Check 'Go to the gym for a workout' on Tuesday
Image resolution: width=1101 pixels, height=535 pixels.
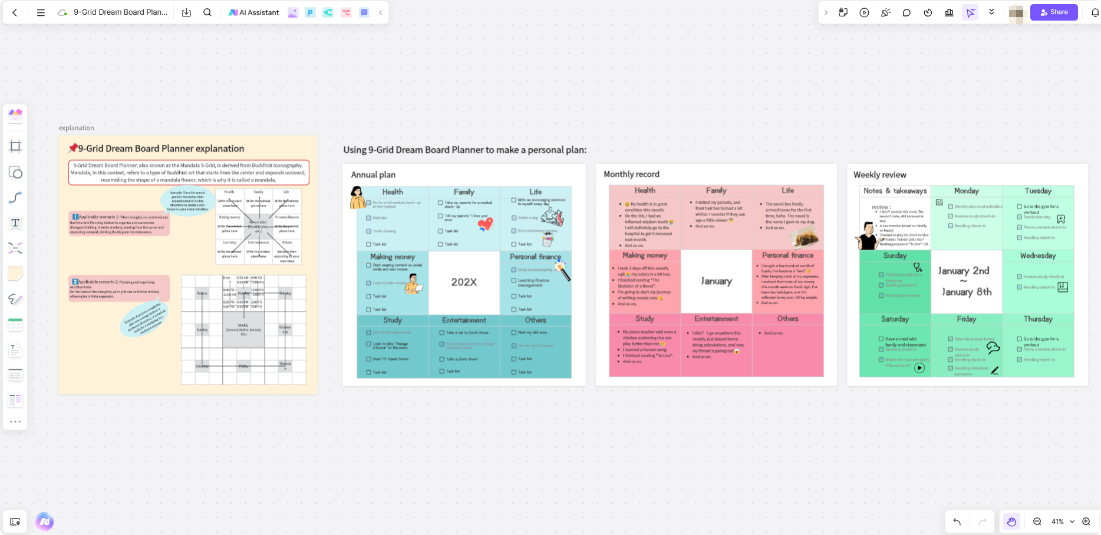tap(1020, 207)
